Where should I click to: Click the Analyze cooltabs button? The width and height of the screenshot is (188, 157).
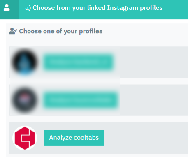74,138
